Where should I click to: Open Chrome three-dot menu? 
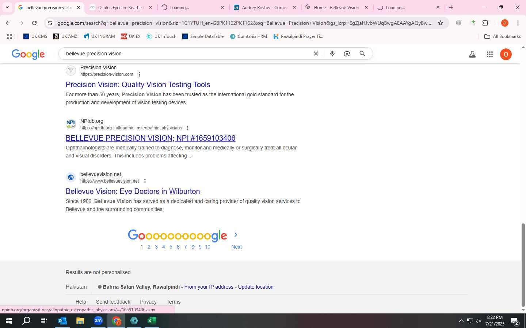[518, 23]
